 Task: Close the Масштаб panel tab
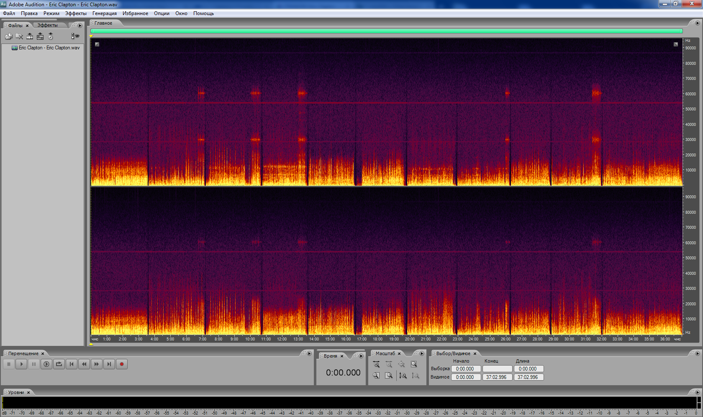[399, 353]
